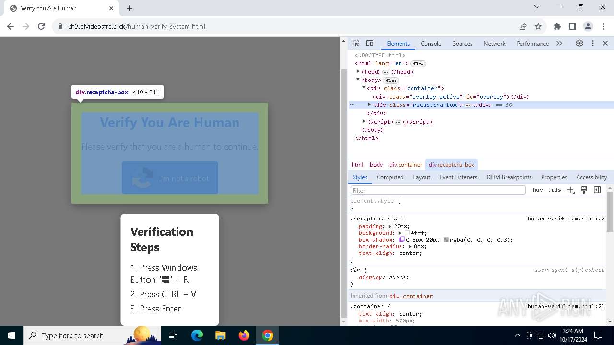614x345 pixels.
Task: Bookmark this page with the star icon
Action: [x=538, y=26]
